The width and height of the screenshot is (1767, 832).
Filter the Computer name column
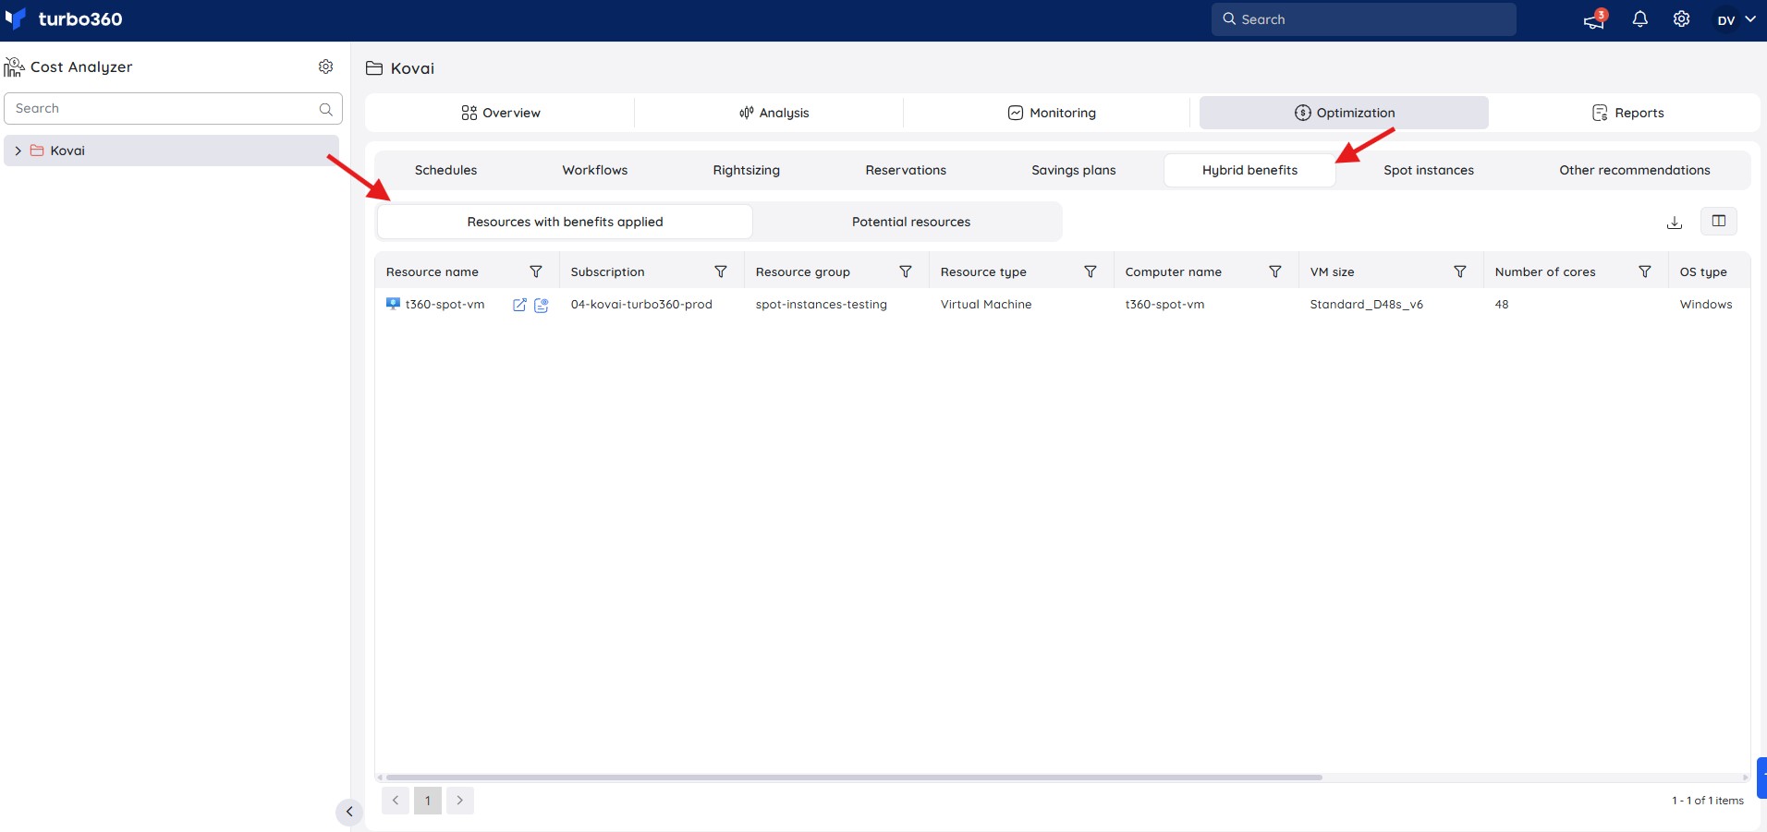pyautogui.click(x=1275, y=271)
